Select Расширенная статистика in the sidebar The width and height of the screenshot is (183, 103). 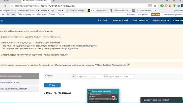click(19, 76)
